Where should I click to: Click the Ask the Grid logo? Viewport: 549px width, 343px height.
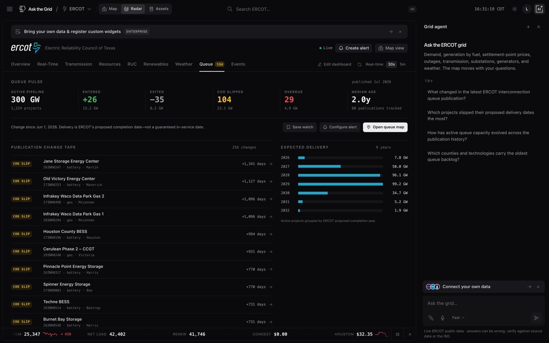click(x=36, y=9)
